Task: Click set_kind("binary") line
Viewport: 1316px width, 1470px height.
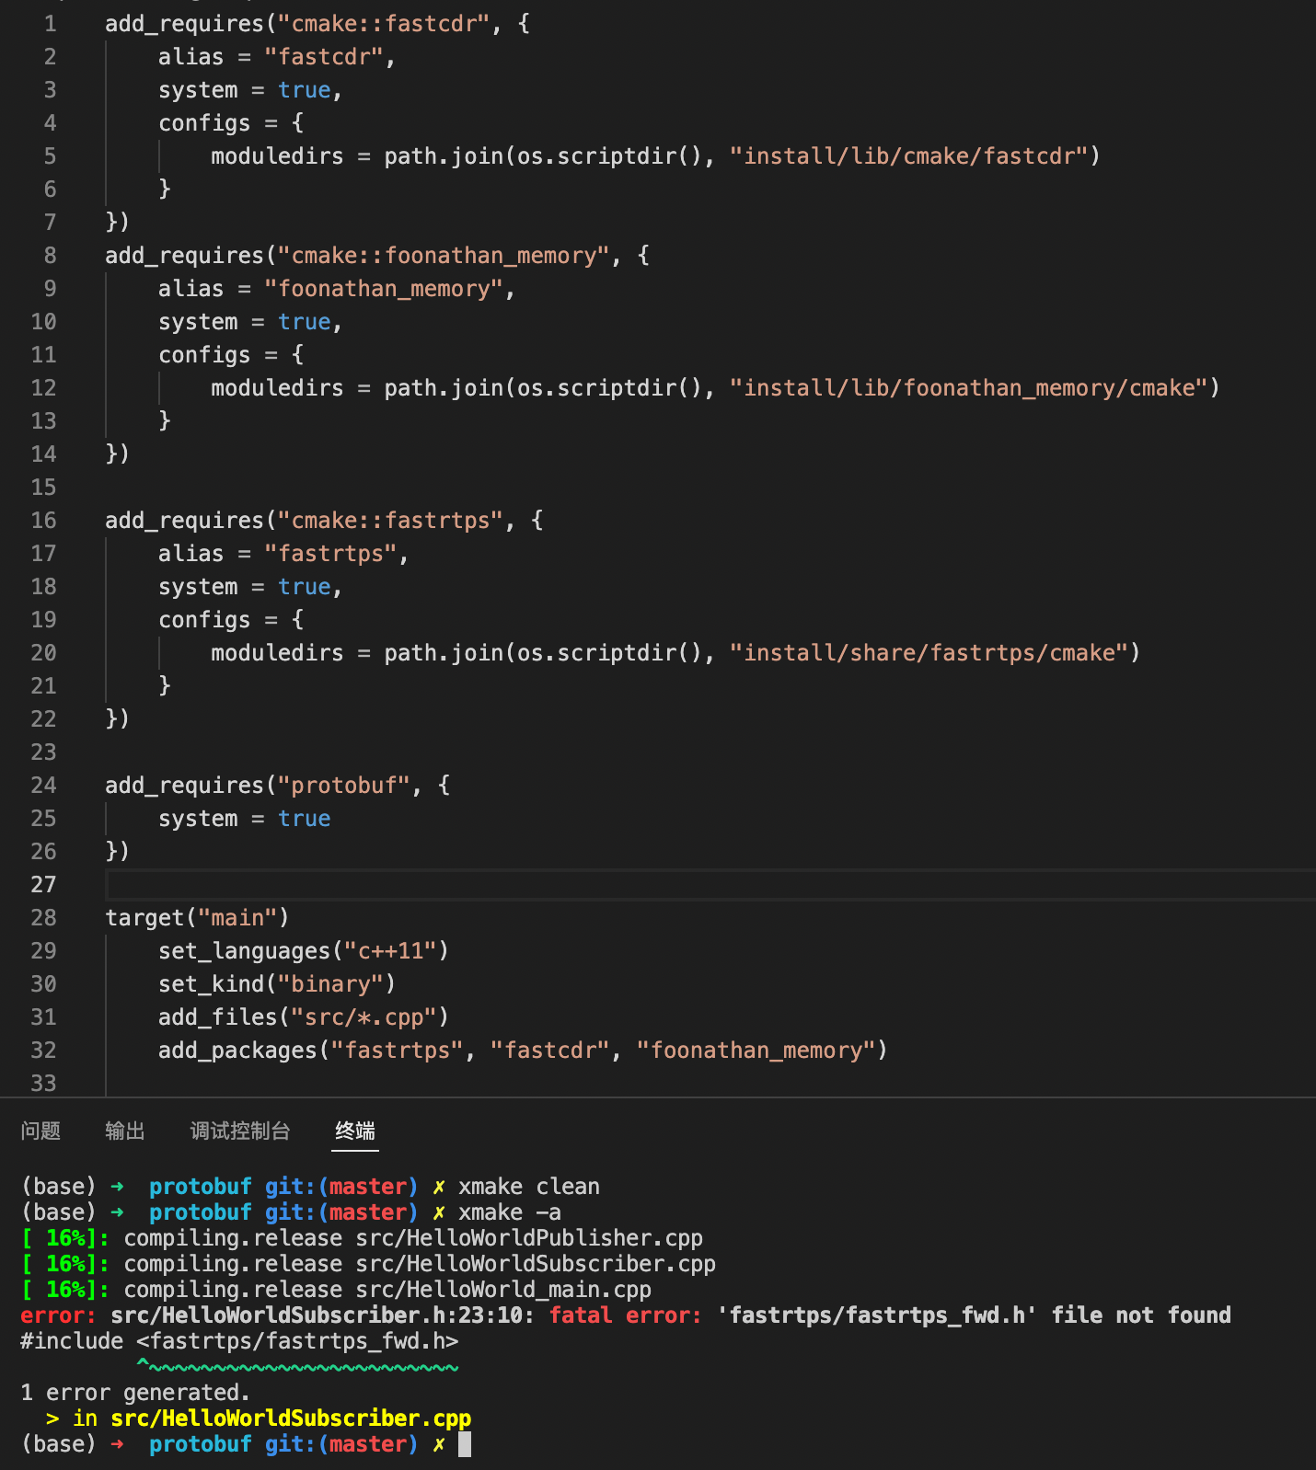Action: 276,984
